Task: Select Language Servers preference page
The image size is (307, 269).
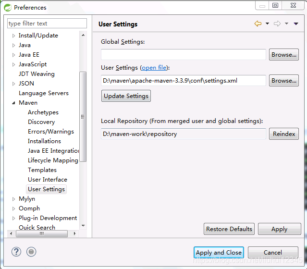Action: point(43,93)
